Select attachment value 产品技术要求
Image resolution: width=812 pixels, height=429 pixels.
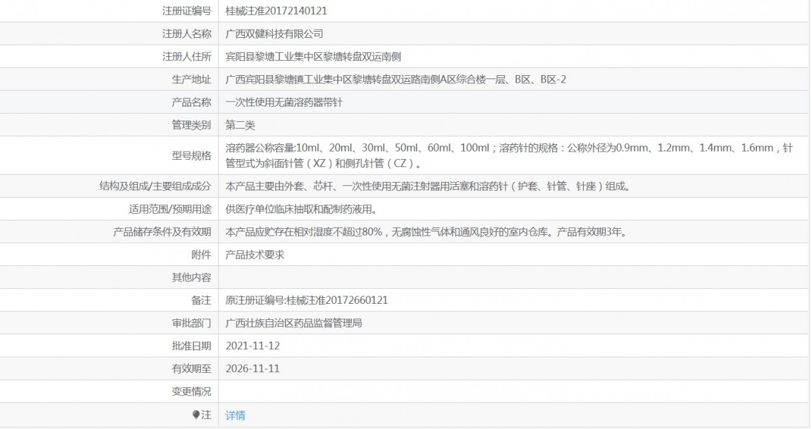tap(255, 255)
